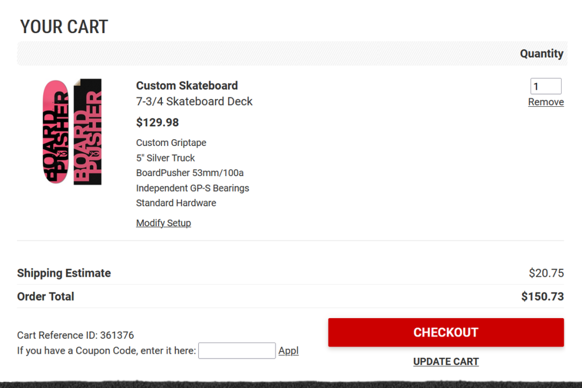Click the $20.75 shipping amount
Image resolution: width=582 pixels, height=388 pixels.
click(546, 273)
